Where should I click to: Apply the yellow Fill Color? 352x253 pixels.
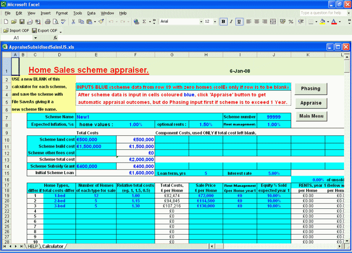(323, 21)
